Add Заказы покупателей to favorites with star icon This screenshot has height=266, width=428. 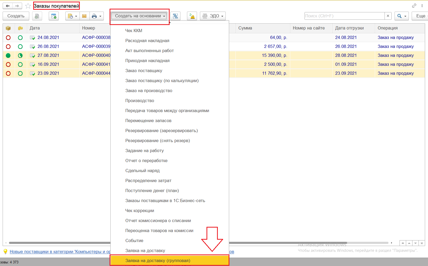click(x=28, y=6)
